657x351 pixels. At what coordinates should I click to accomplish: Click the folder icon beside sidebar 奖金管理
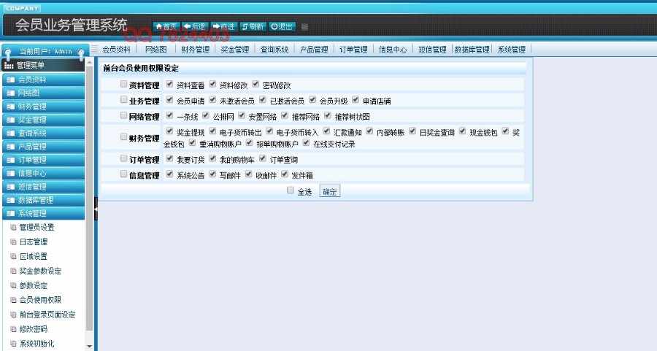coord(10,120)
